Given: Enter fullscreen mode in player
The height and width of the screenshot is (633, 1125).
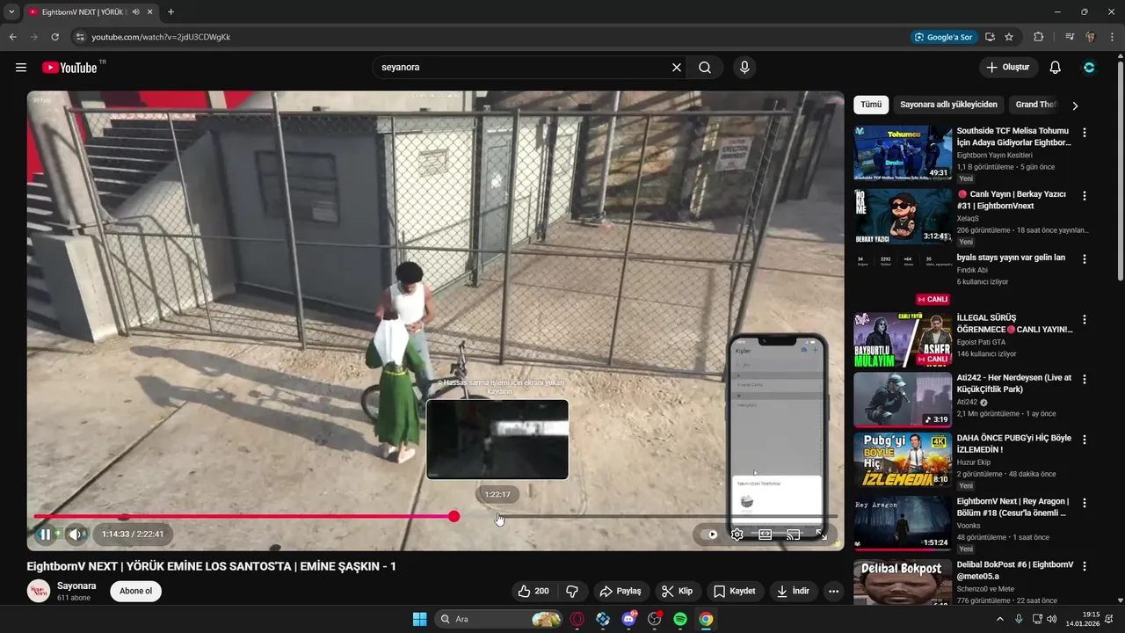Looking at the screenshot, I should click(x=822, y=534).
